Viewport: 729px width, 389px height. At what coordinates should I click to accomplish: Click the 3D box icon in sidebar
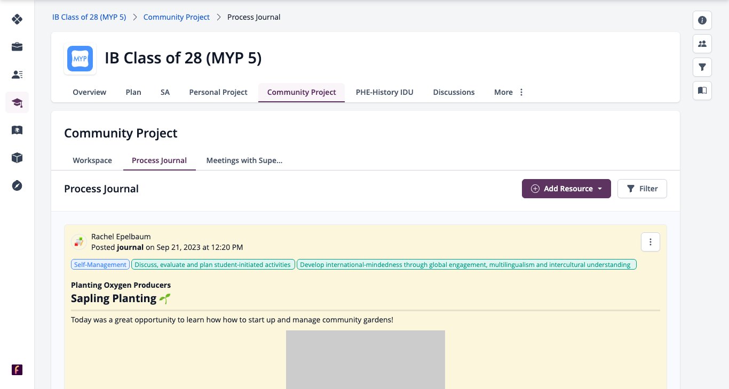click(17, 158)
